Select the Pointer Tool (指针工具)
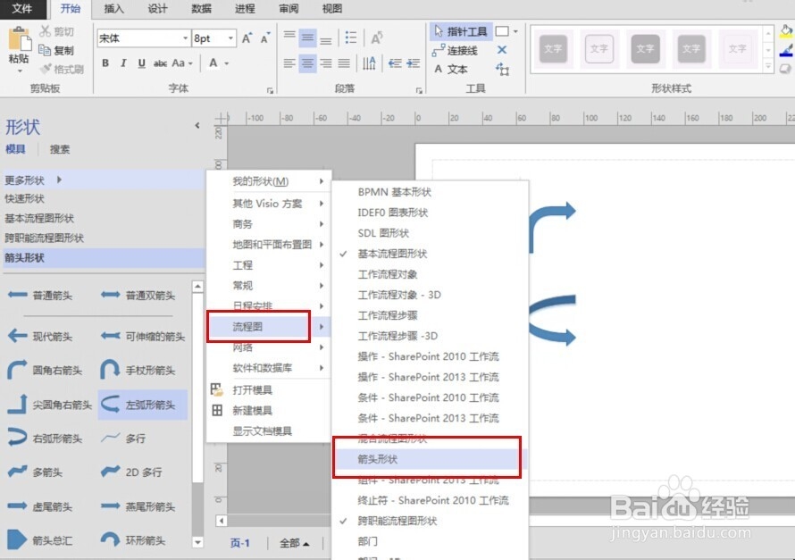The width and height of the screenshot is (795, 560). coord(461,31)
